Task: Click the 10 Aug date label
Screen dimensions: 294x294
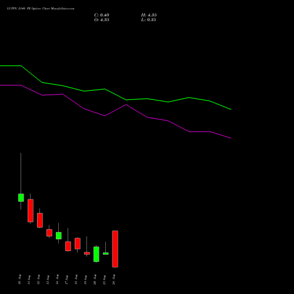Action: tap(19, 279)
